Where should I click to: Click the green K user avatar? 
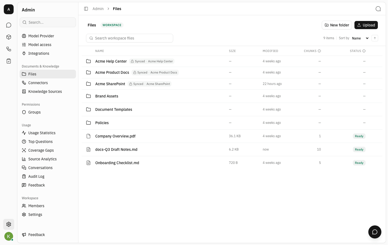pos(9,236)
